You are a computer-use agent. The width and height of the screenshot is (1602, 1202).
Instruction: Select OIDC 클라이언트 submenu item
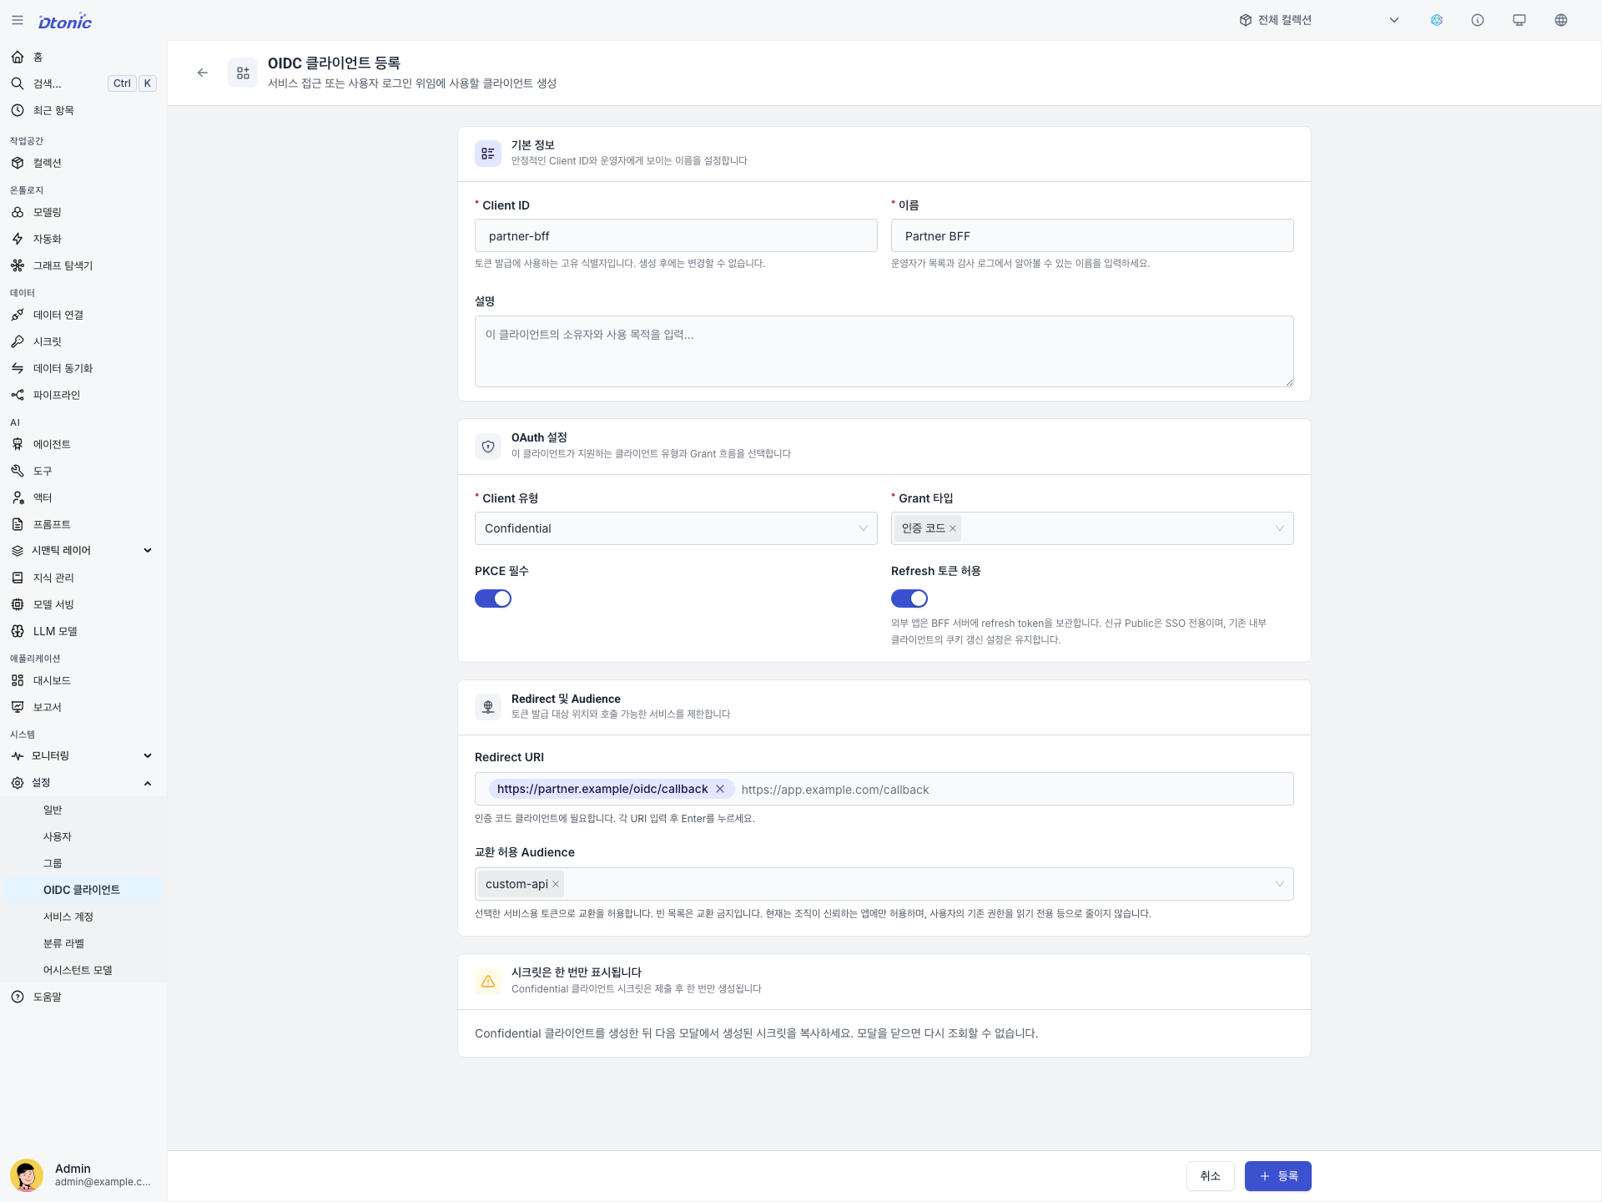coord(83,890)
